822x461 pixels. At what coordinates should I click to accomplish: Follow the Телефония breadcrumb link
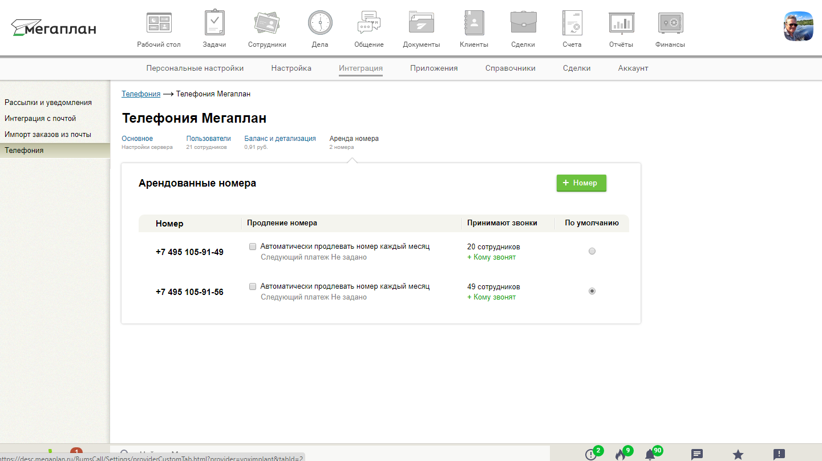point(141,94)
